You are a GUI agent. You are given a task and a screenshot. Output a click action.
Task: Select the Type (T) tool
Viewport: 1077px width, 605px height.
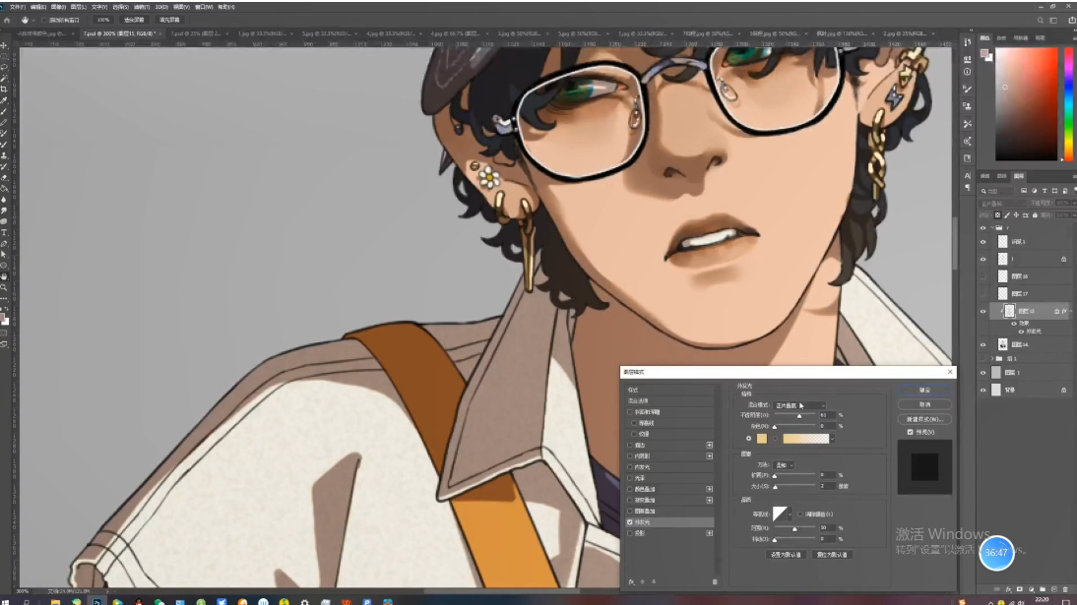coord(4,233)
